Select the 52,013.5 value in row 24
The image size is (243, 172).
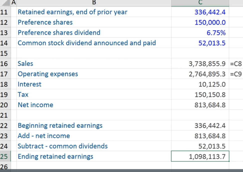[200, 146]
